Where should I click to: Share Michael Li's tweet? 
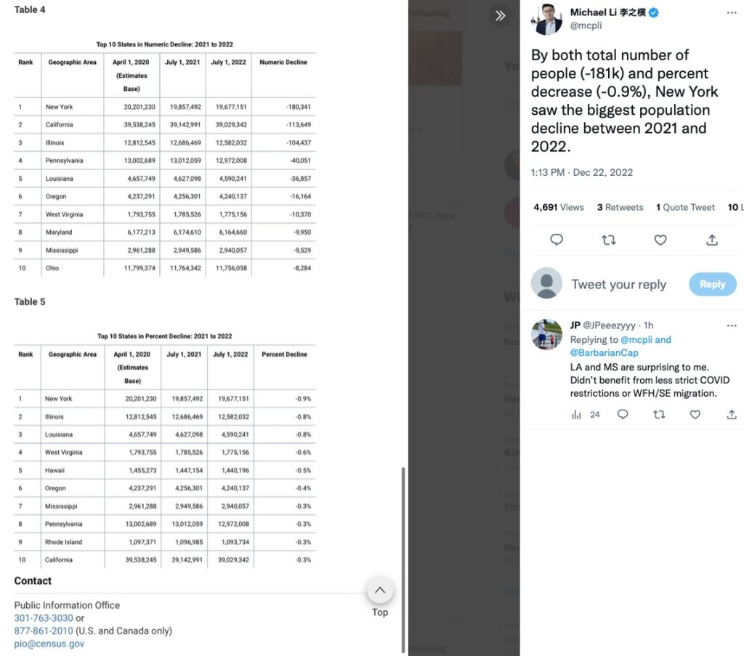point(712,240)
